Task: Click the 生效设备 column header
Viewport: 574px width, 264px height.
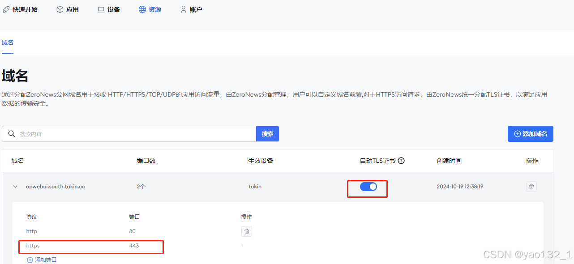Action: click(261, 161)
